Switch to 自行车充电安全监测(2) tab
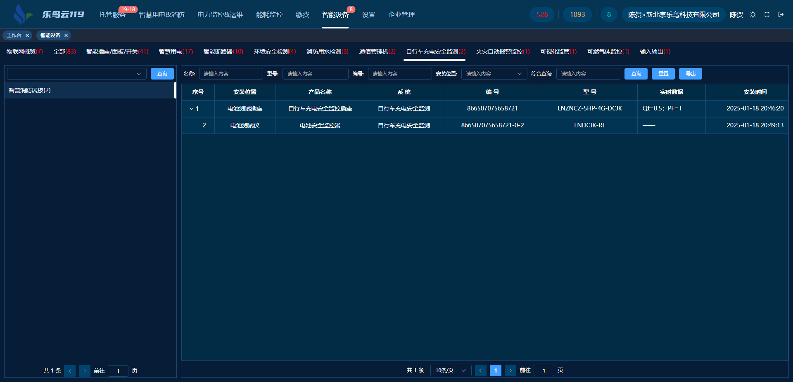Screen dimensions: 793x382 pyautogui.click(x=436, y=52)
